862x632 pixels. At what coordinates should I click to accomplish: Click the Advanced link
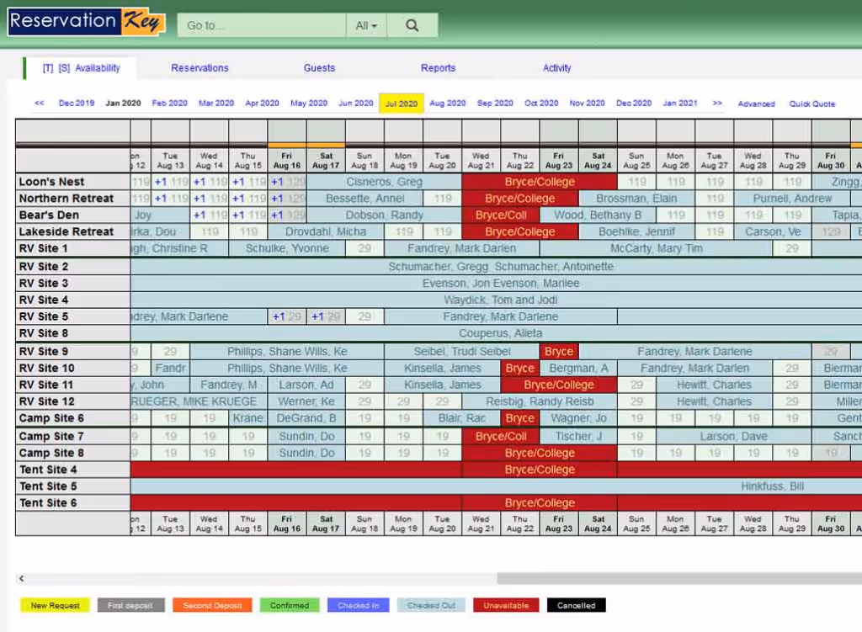756,104
